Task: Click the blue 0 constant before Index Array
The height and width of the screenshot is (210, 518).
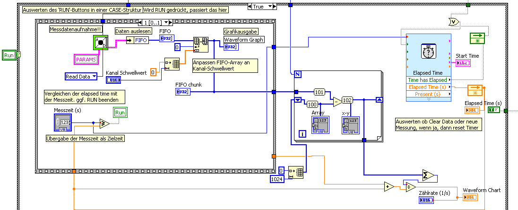Action: point(177,47)
